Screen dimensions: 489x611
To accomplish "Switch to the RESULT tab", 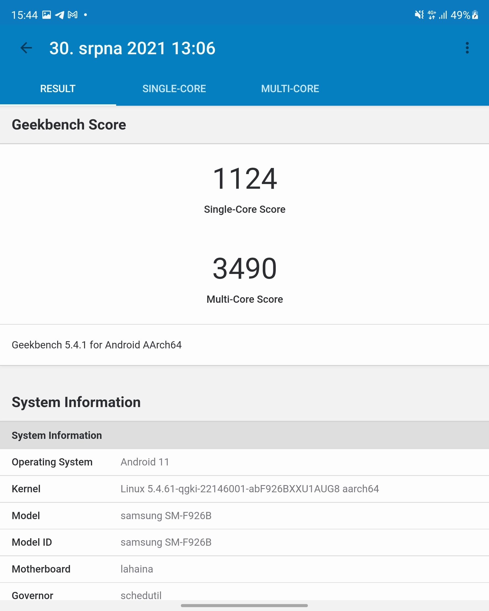I will (x=58, y=89).
